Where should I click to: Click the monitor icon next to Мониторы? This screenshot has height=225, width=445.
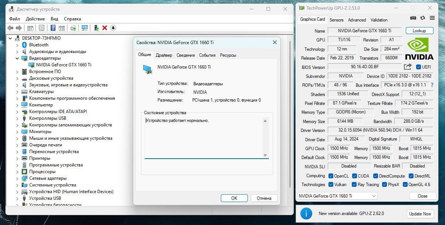24,132
